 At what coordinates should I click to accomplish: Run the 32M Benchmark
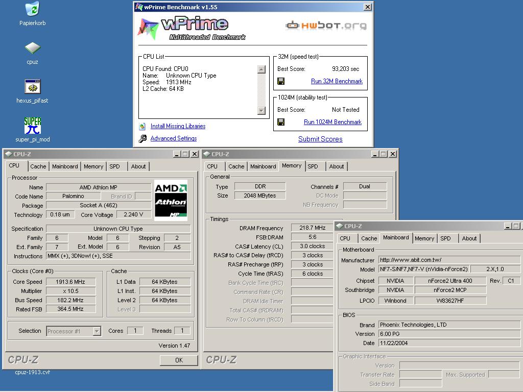click(337, 81)
